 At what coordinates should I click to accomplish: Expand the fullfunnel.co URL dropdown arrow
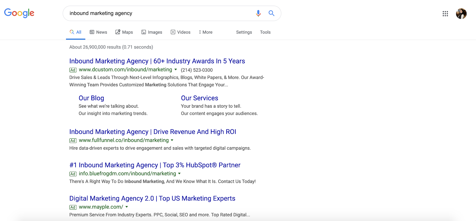coord(172,140)
